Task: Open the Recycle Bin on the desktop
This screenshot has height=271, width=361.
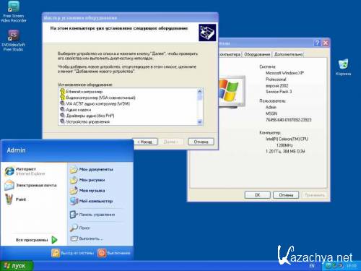Action: (343, 67)
